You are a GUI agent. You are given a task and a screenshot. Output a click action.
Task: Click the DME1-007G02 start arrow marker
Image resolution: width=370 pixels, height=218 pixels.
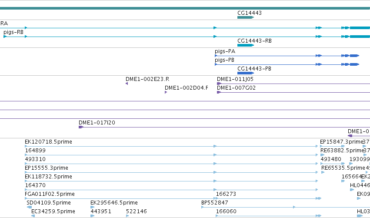click(219, 92)
